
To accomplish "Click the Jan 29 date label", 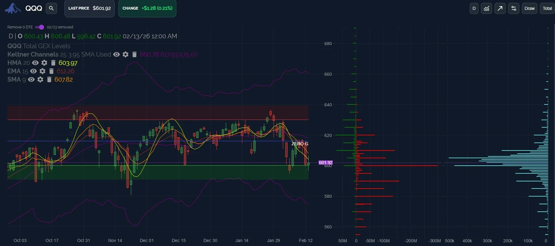I will 274,240.
